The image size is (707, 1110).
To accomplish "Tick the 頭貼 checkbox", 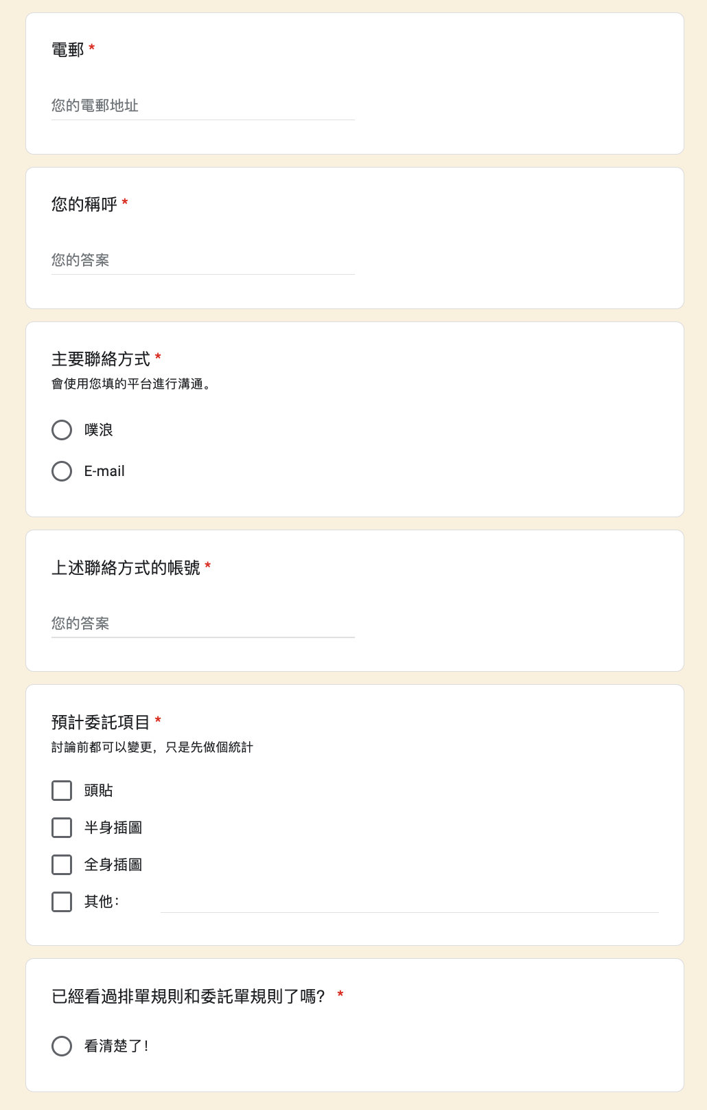I will click(x=62, y=791).
